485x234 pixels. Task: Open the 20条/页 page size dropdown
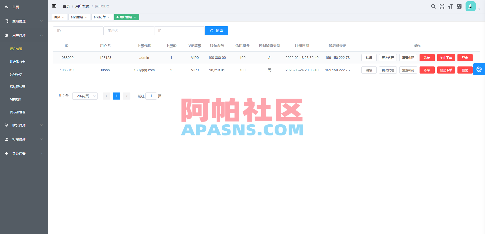(x=85, y=96)
